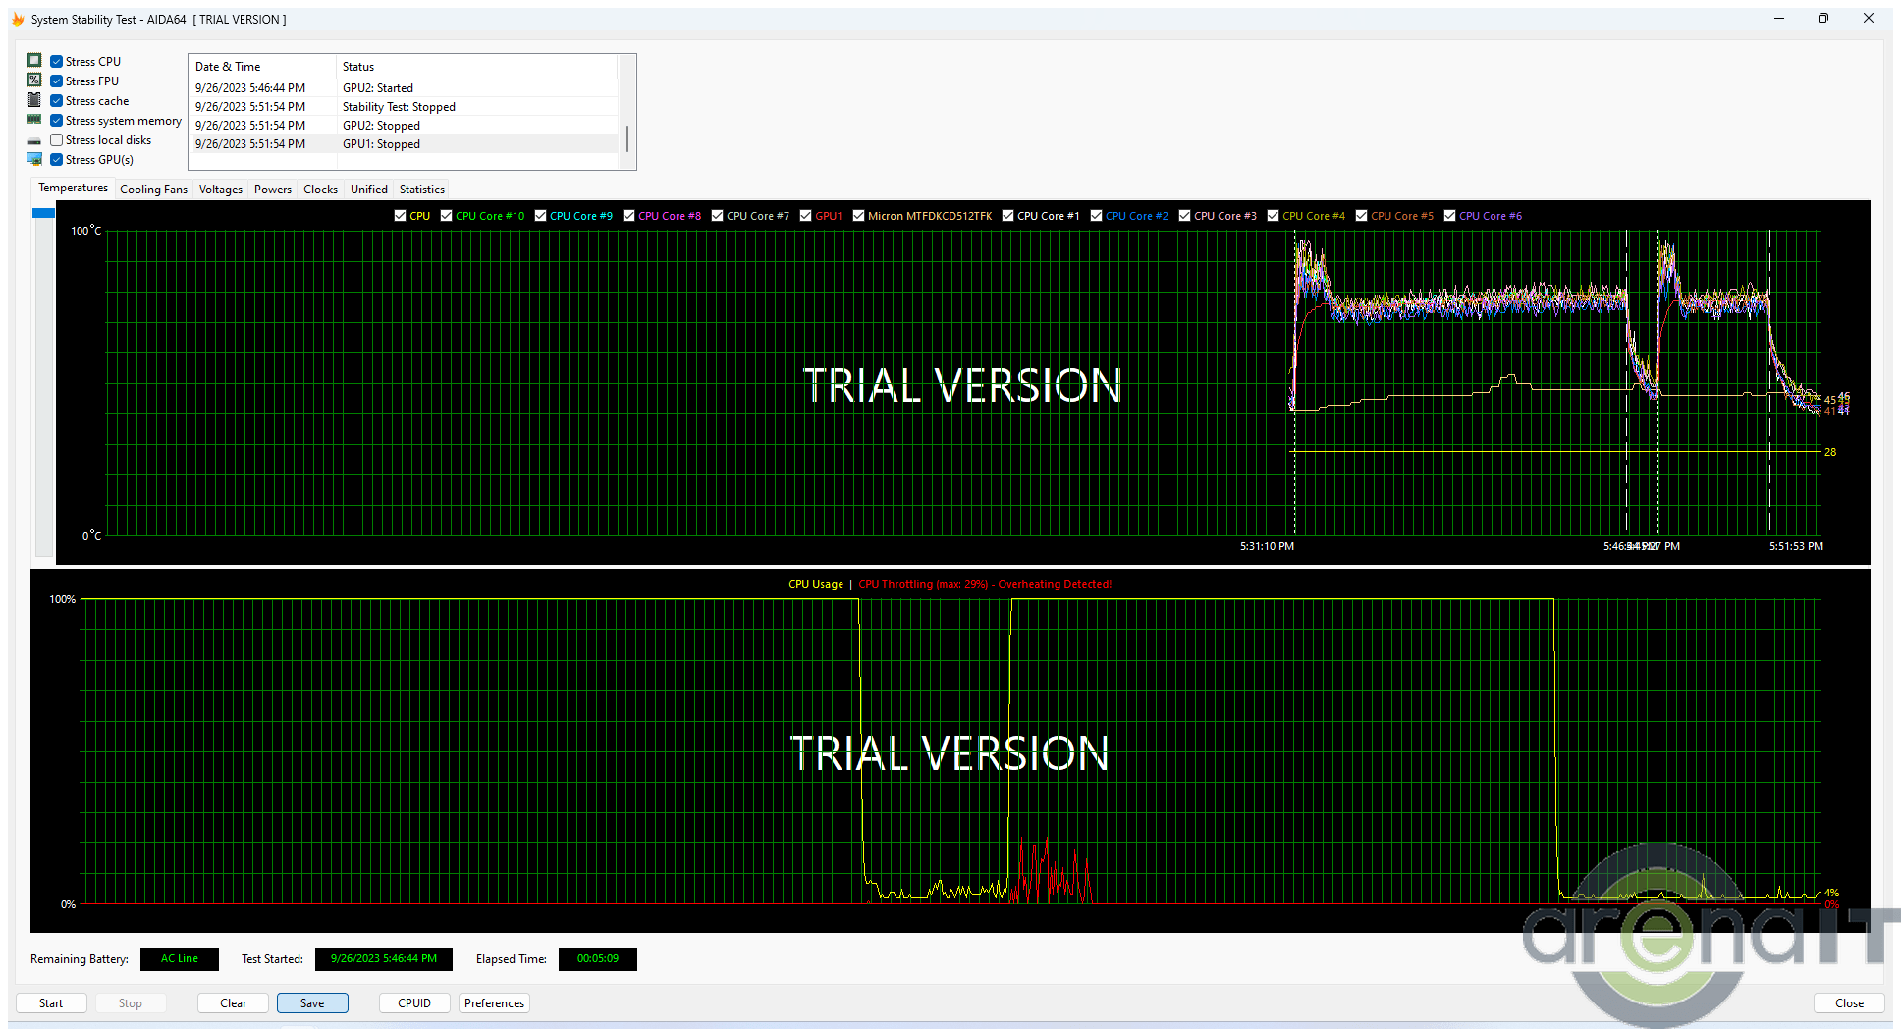Viewport: 1901px width, 1029px height.
Task: Click the CPUID button
Action: coord(414,1002)
